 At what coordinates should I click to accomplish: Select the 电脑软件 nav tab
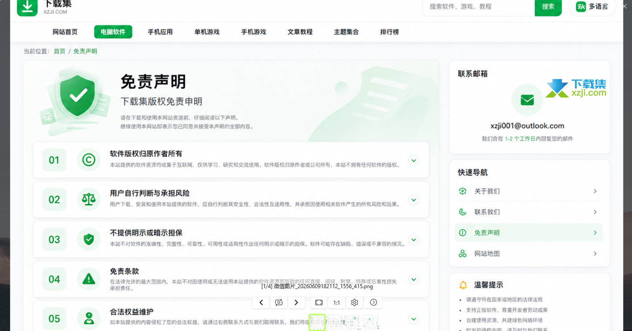(x=113, y=32)
